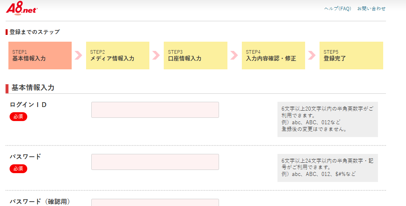Click the 必須 badge under ログインID
Screen dimensions: 406x206
18,117
